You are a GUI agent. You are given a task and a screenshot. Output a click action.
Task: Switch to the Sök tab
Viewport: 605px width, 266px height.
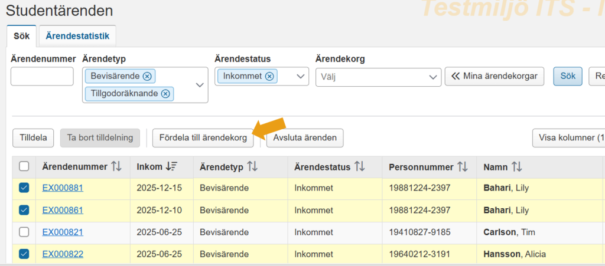22,36
